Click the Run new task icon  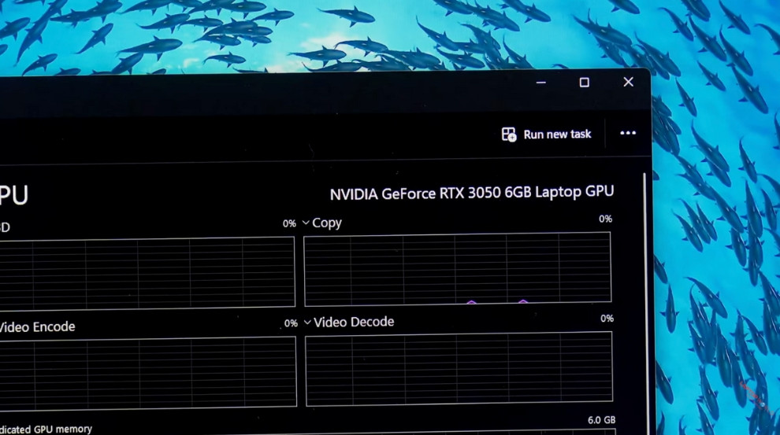coord(509,135)
